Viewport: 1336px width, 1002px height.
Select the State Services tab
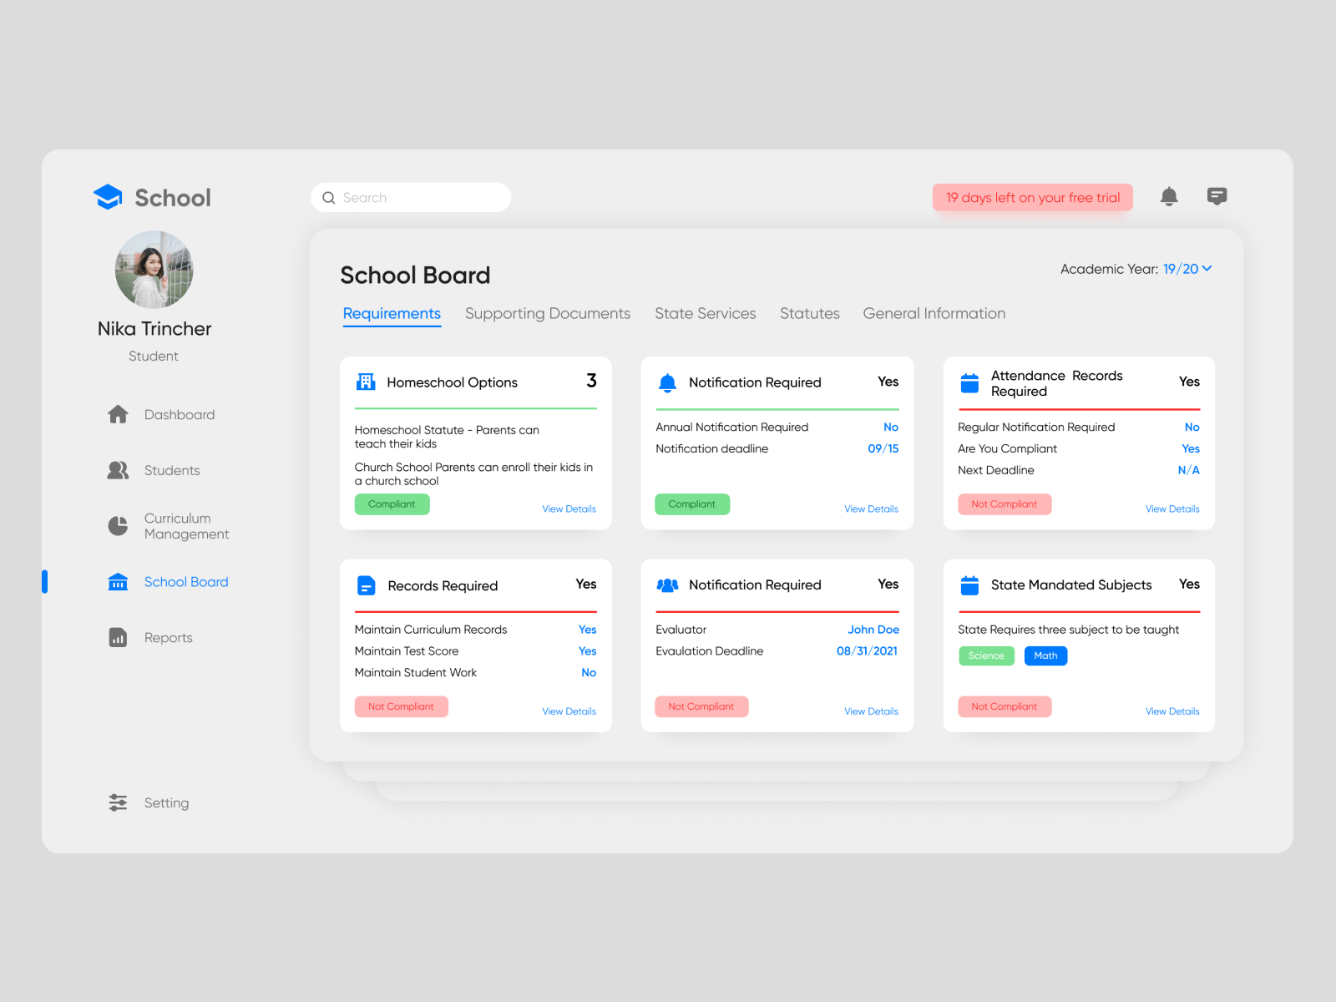point(705,313)
